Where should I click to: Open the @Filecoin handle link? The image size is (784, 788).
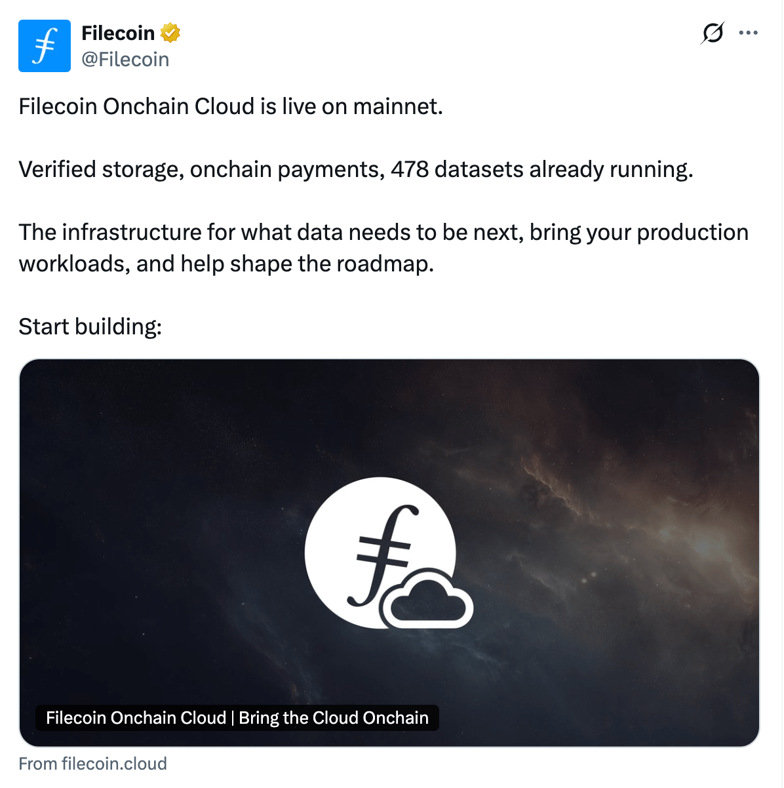125,60
